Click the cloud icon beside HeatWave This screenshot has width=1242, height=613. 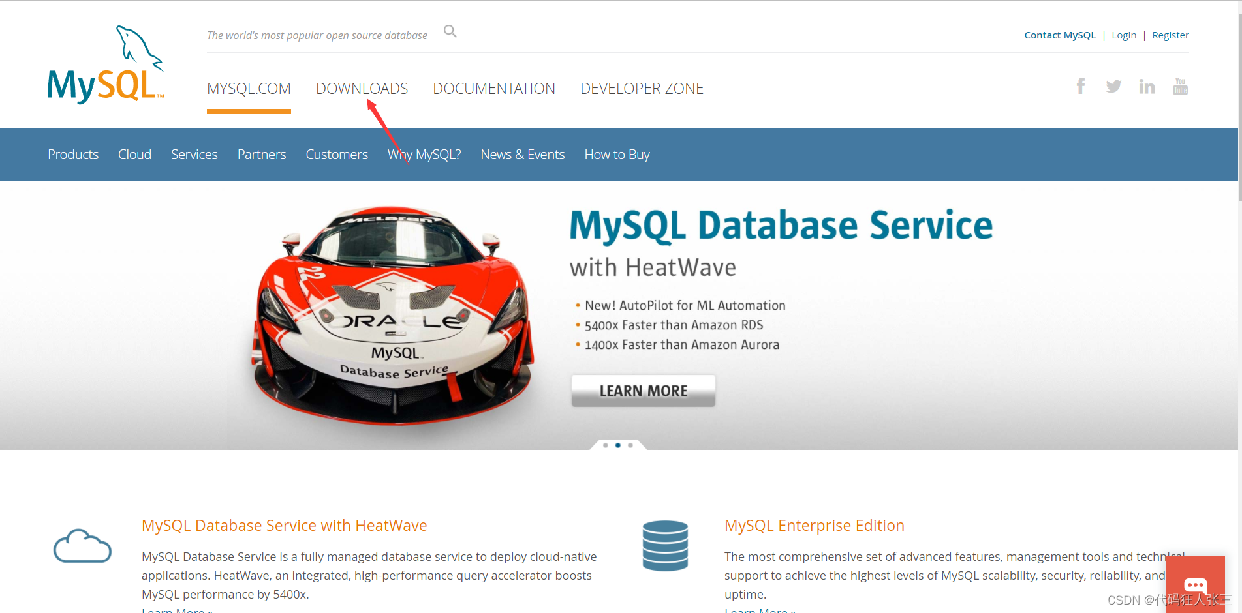(82, 546)
